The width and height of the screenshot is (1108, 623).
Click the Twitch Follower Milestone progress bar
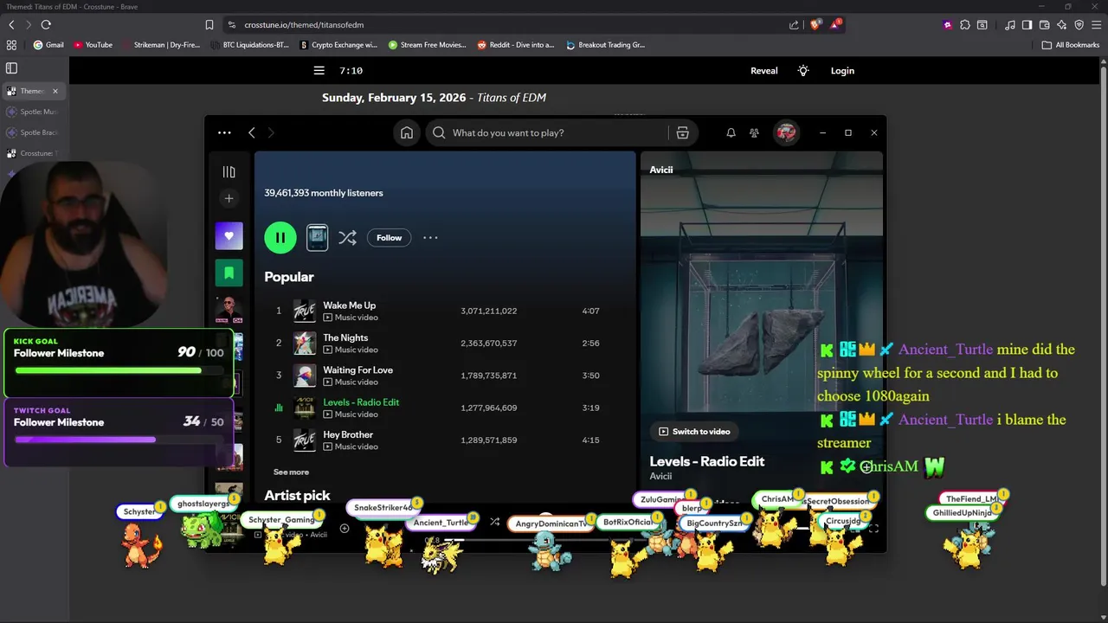119,440
